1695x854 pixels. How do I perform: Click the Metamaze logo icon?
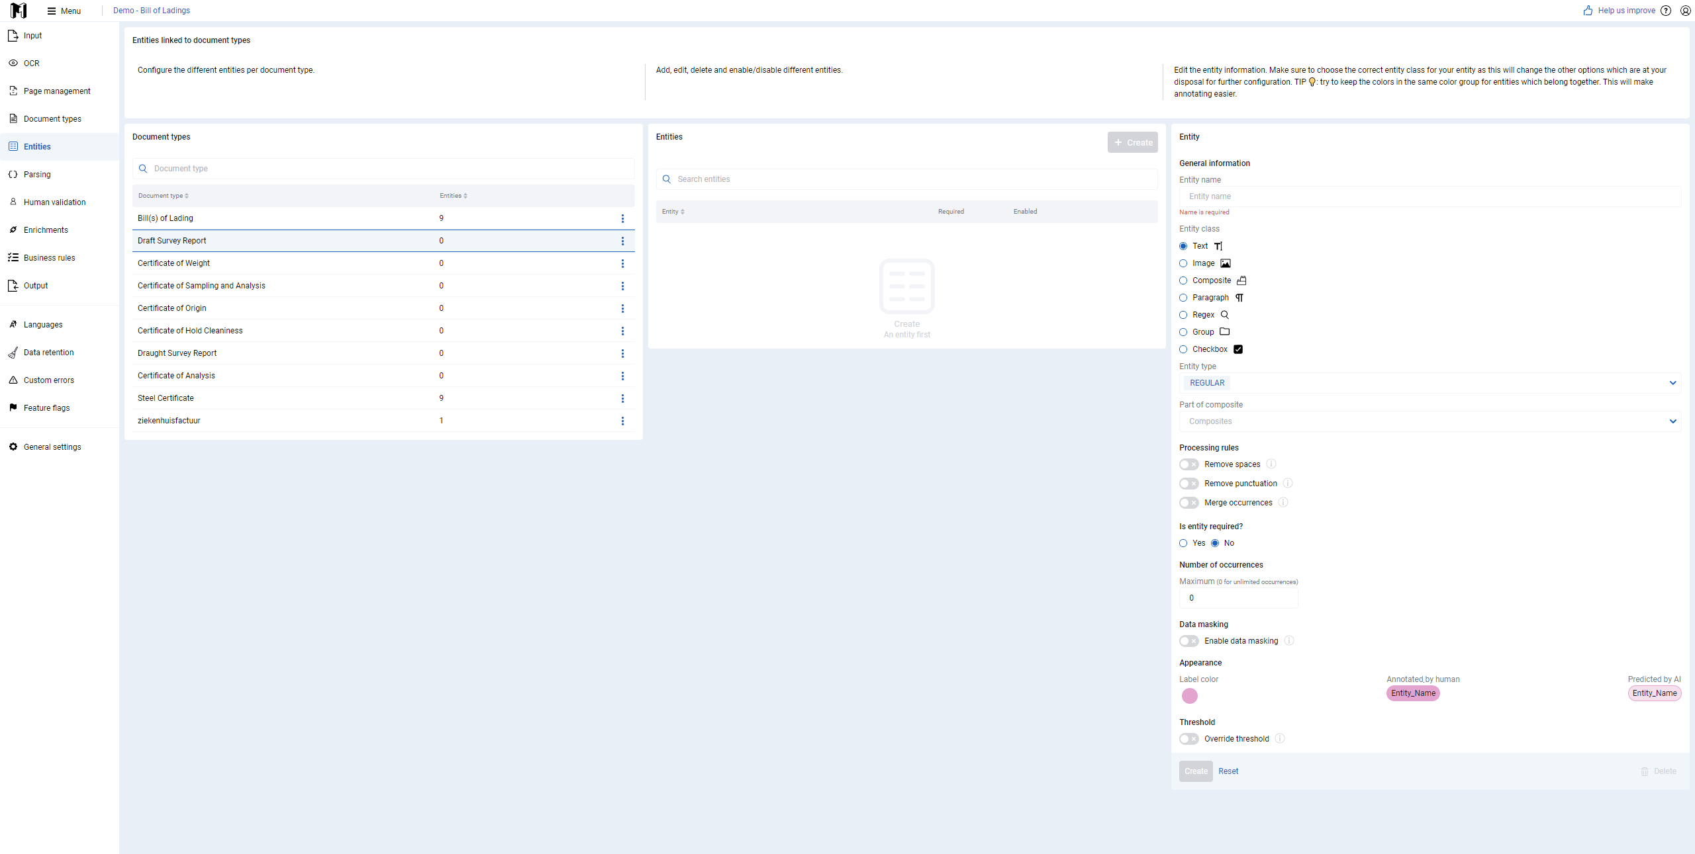(19, 11)
